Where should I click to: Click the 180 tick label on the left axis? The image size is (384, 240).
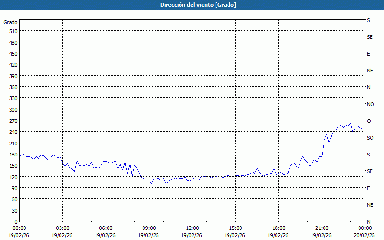[12, 154]
